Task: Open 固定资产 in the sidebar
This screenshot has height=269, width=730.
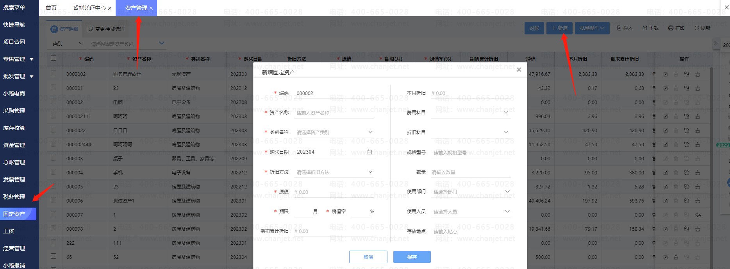Action: (x=18, y=214)
